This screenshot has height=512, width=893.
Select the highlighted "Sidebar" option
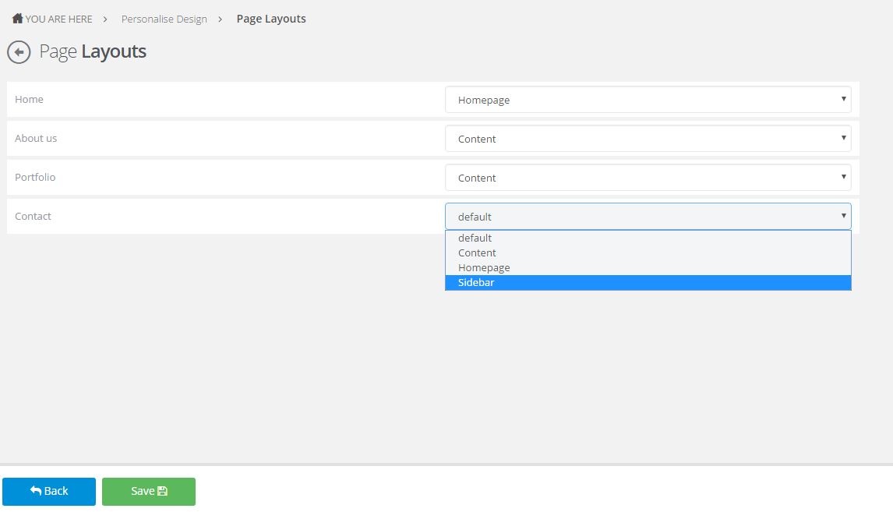(476, 283)
